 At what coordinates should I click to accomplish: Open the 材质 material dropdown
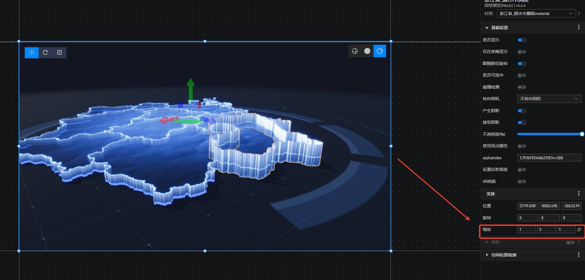click(536, 14)
